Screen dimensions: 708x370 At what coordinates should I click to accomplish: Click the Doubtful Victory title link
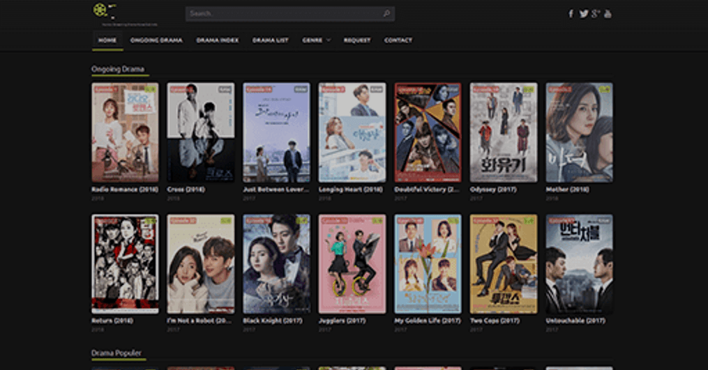[x=426, y=190]
